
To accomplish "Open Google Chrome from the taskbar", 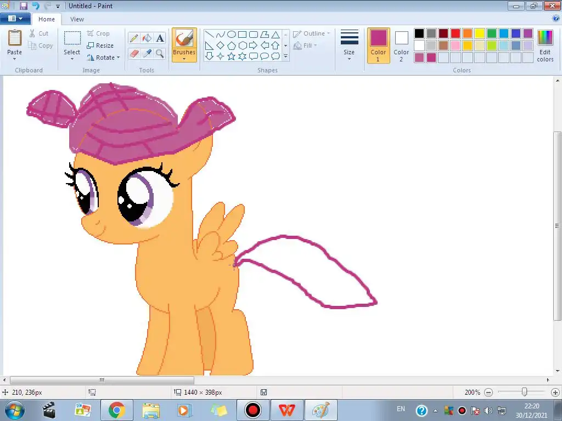I will (x=117, y=410).
